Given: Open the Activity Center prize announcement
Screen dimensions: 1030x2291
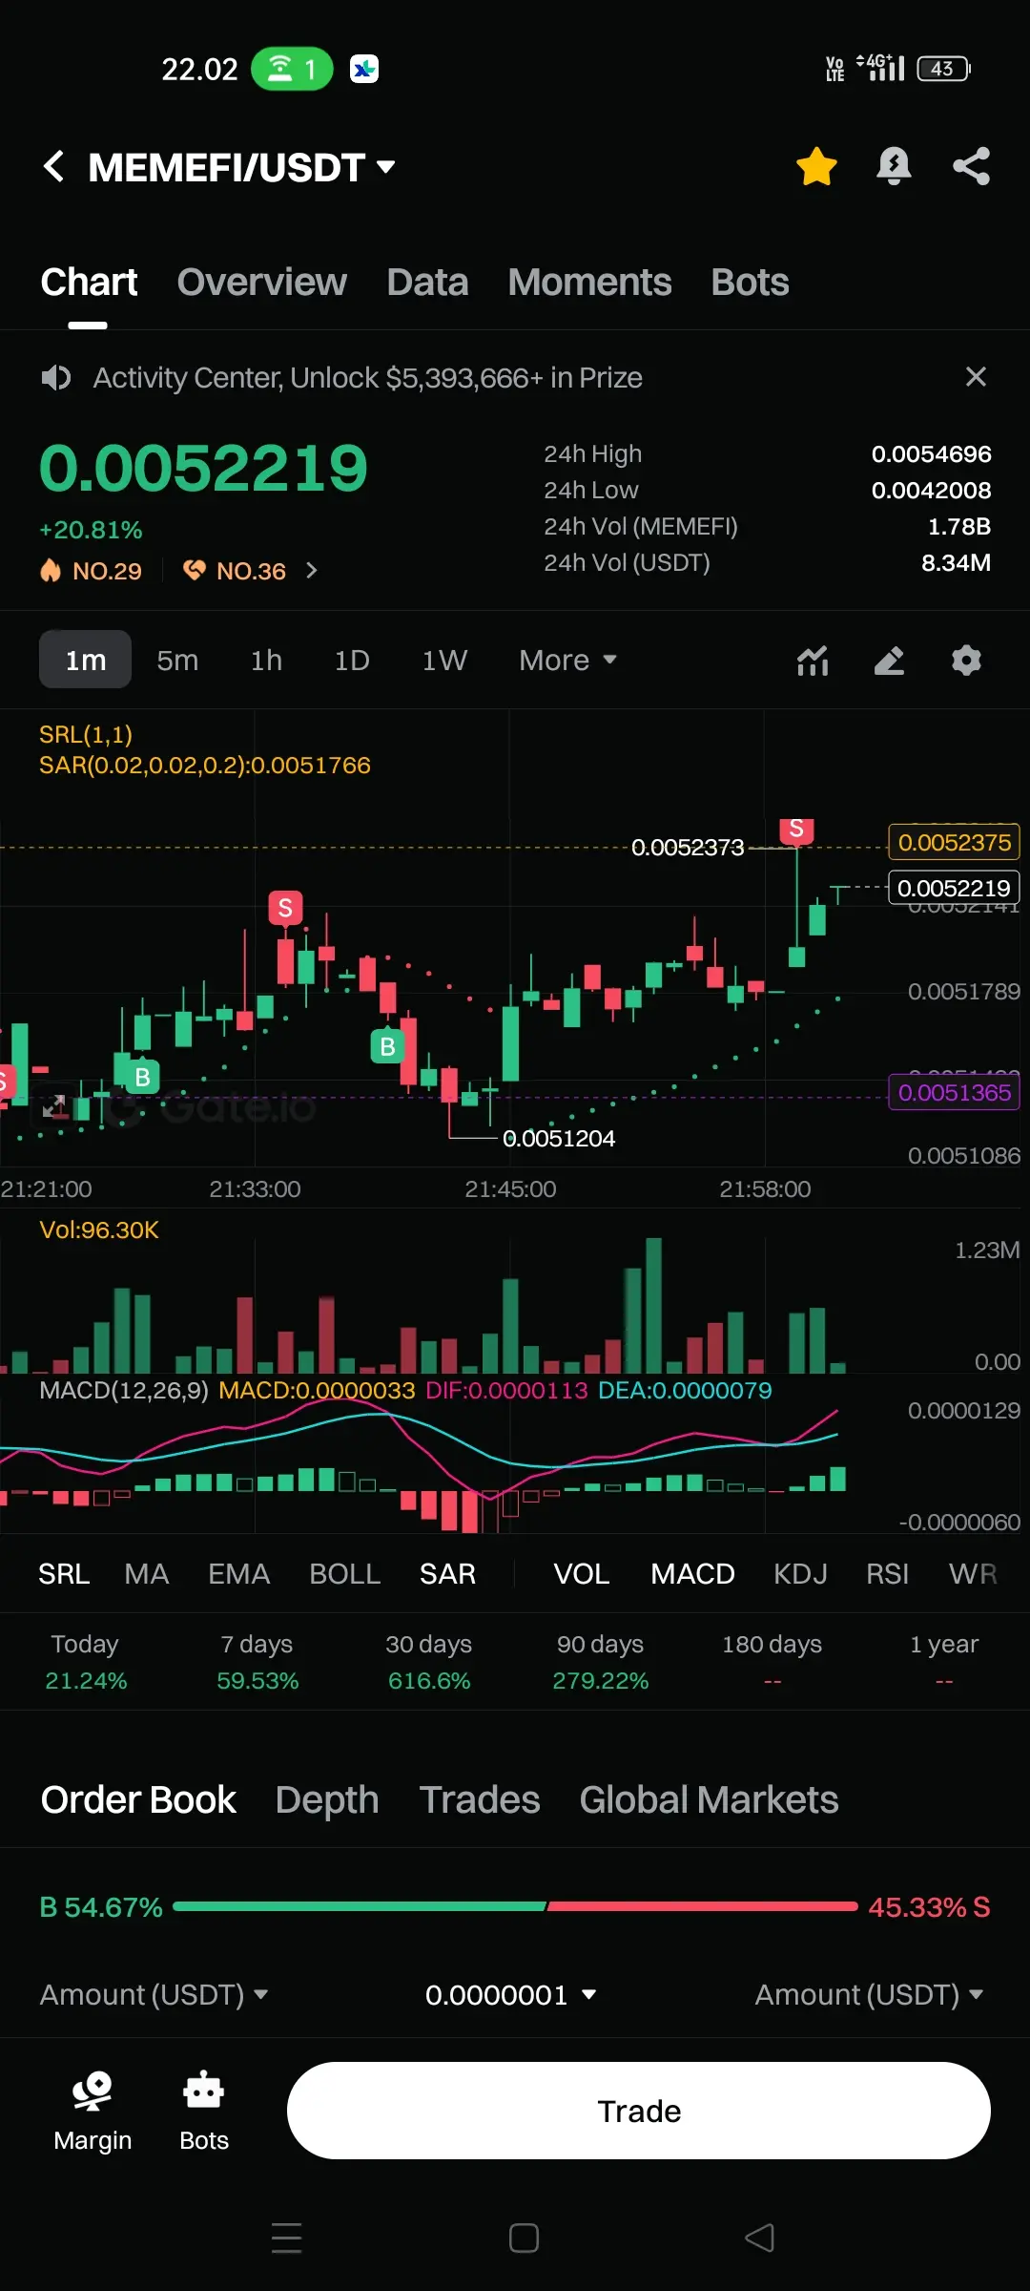Looking at the screenshot, I should pos(367,378).
